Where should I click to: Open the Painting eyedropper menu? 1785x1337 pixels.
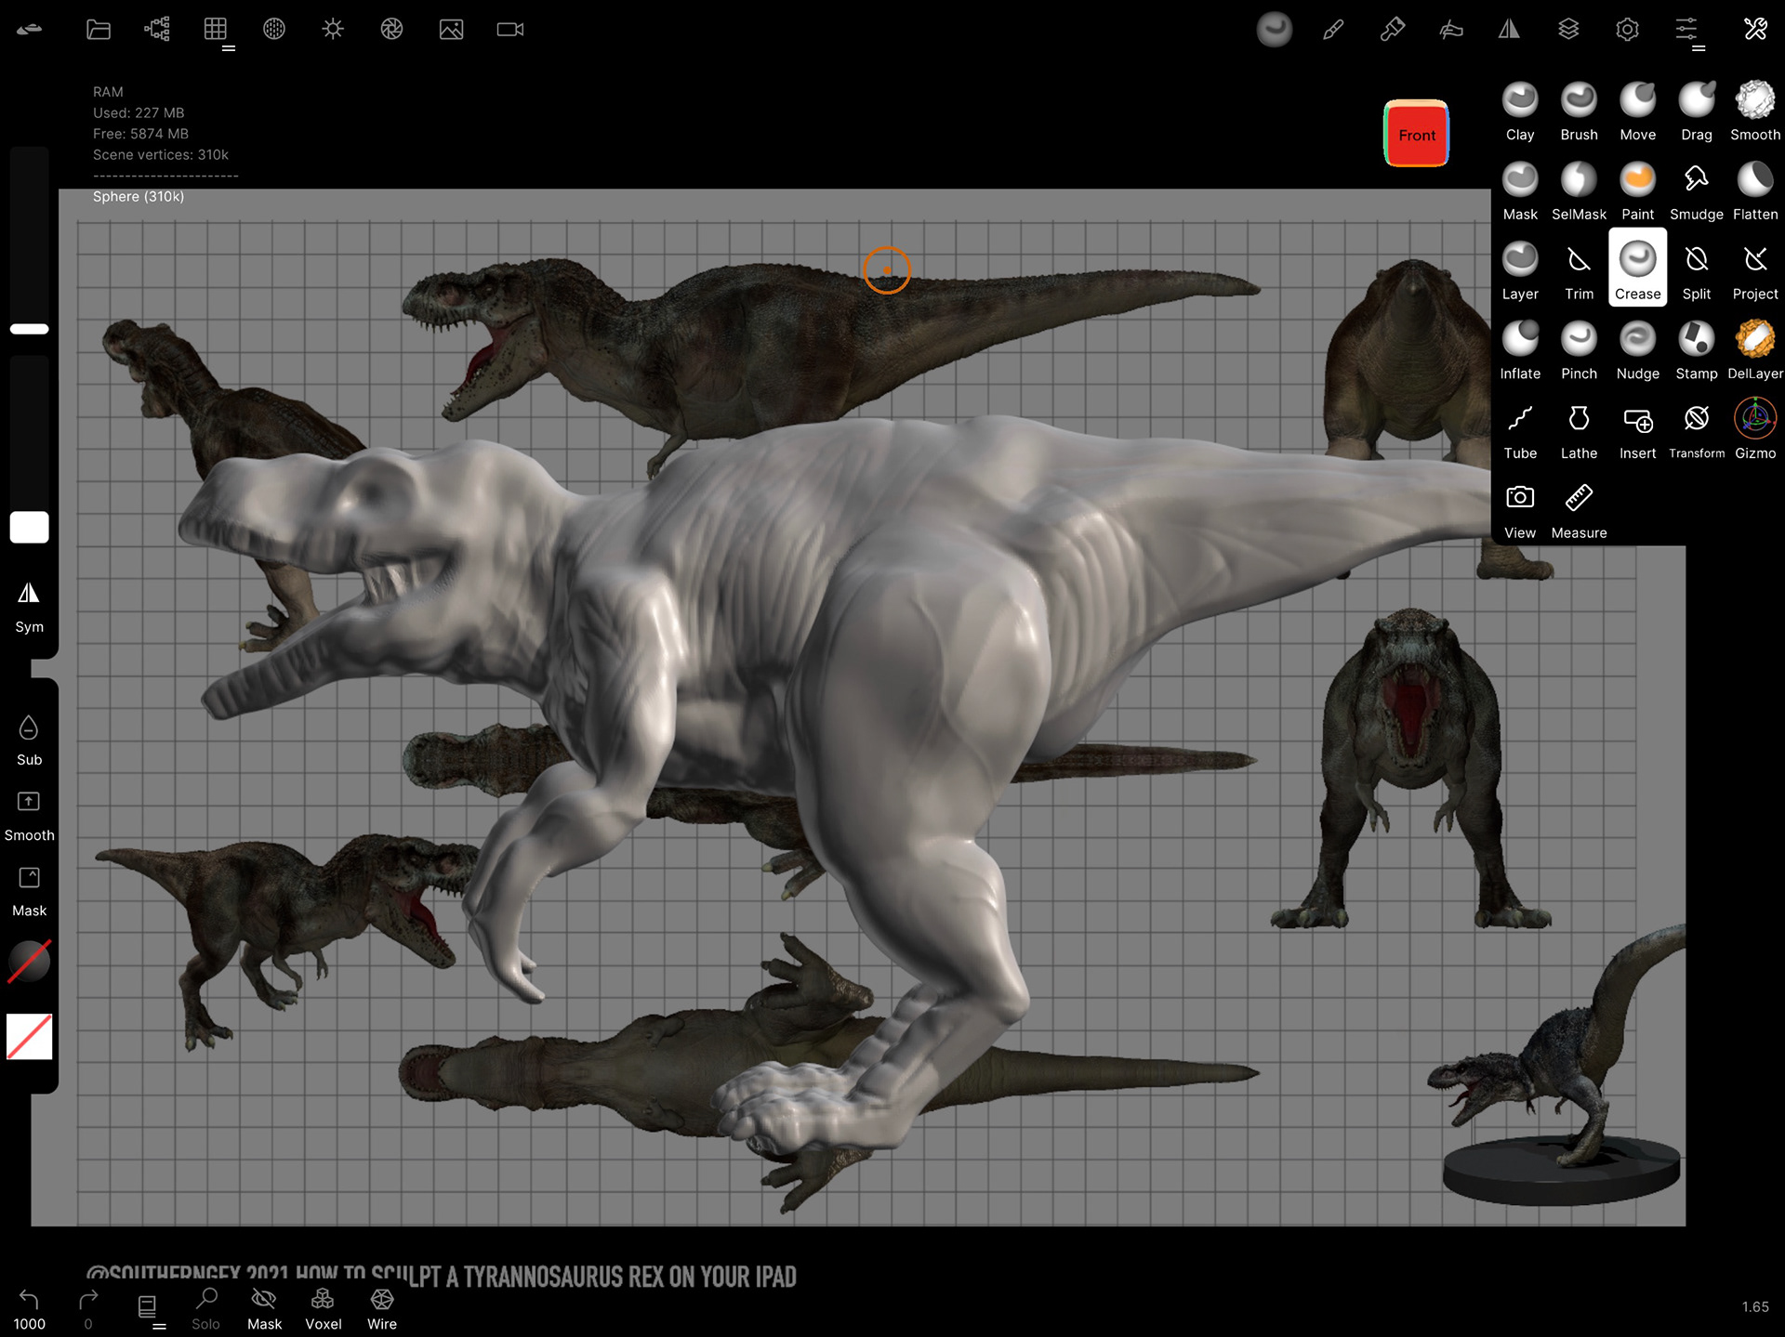[x=1392, y=30]
